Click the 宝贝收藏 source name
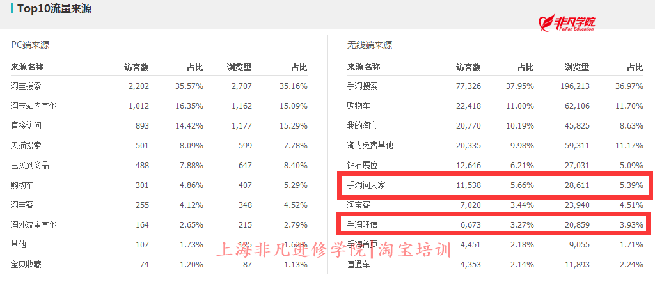 tap(26, 264)
